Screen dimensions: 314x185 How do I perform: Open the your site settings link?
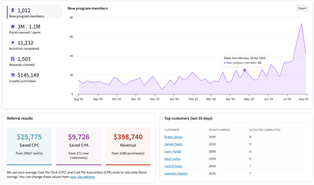click(82, 177)
